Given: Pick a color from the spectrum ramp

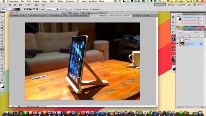Looking at the screenshot, I should tap(191, 26).
